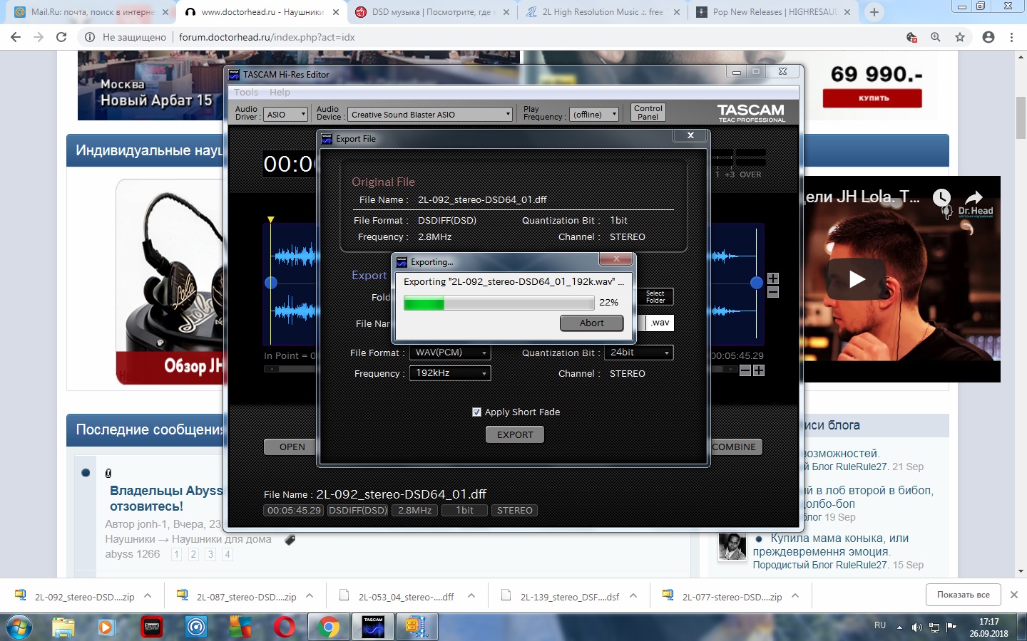Open the TASCAM Control Panel button
This screenshot has height=641, width=1027.
(648, 113)
